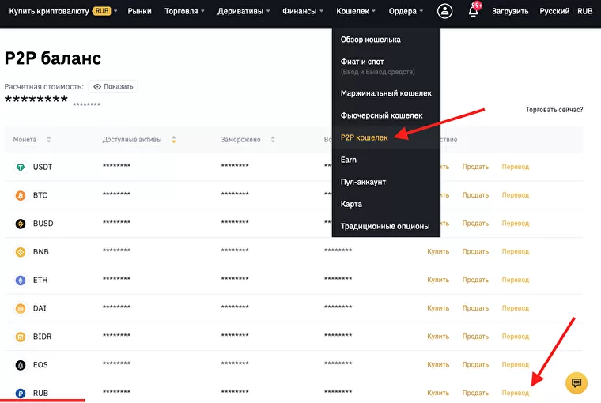Click Продать in ETH row

(x=475, y=280)
